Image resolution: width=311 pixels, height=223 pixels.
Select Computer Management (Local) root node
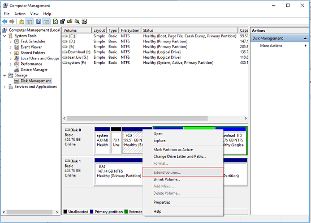[x=34, y=30]
